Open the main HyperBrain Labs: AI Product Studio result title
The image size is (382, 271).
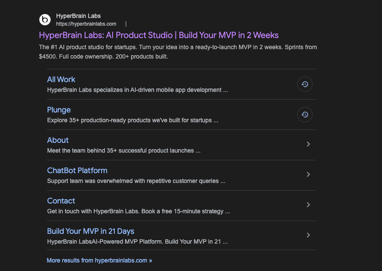point(158,35)
